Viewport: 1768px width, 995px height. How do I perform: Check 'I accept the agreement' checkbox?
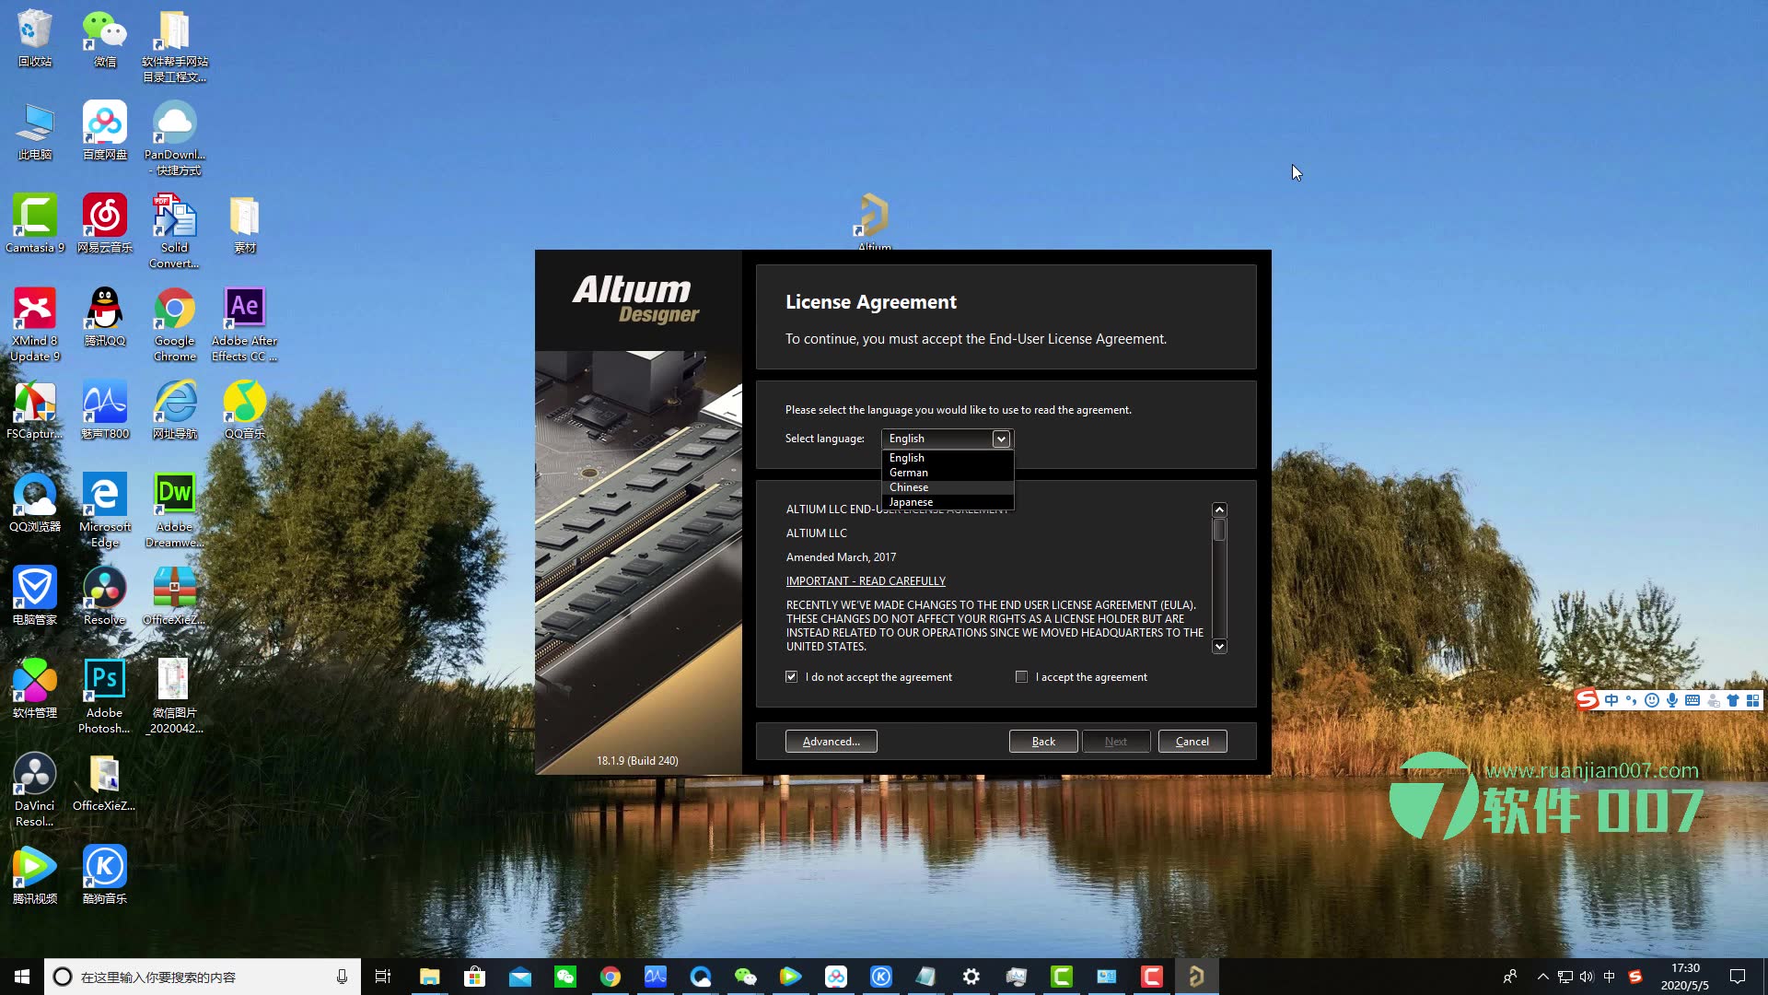tap(1021, 677)
